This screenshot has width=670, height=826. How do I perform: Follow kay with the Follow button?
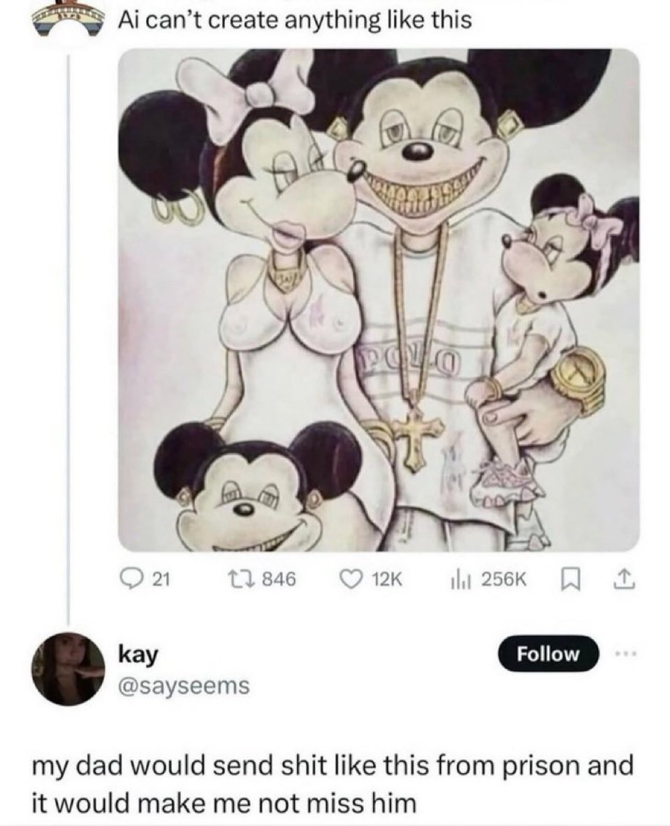pos(547,654)
